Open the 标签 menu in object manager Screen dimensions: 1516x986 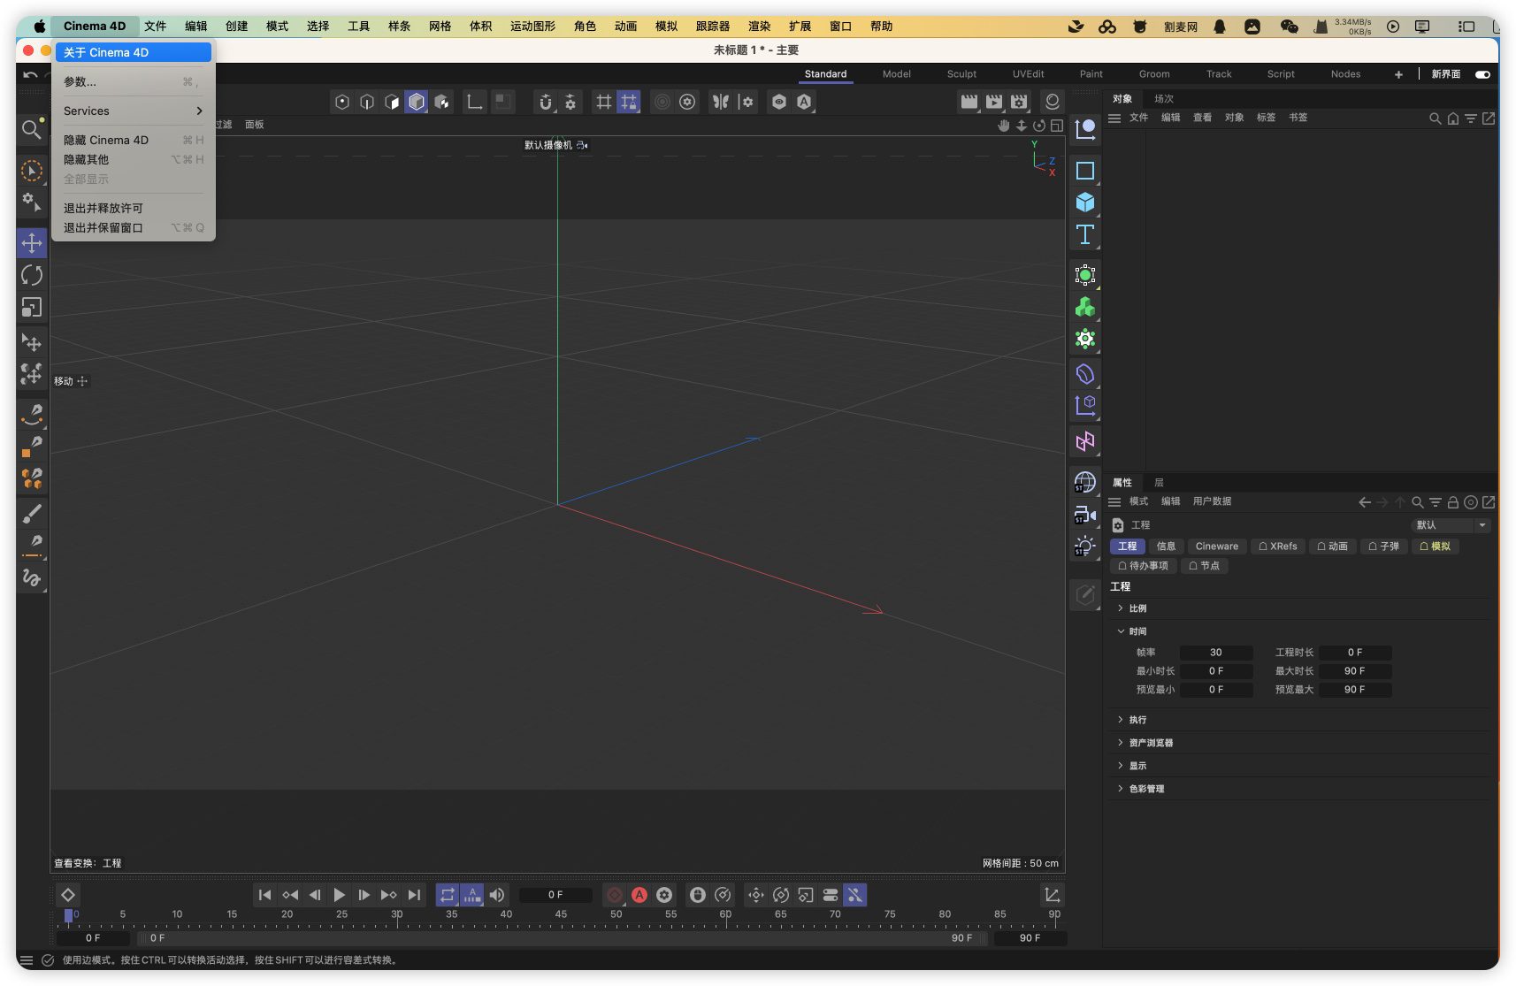click(x=1266, y=118)
